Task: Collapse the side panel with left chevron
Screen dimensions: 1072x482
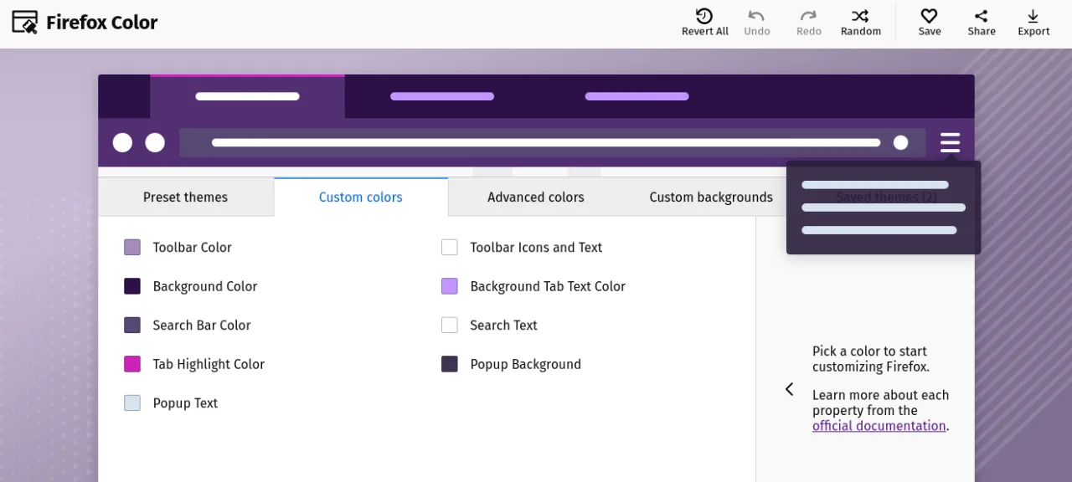Action: coord(789,389)
